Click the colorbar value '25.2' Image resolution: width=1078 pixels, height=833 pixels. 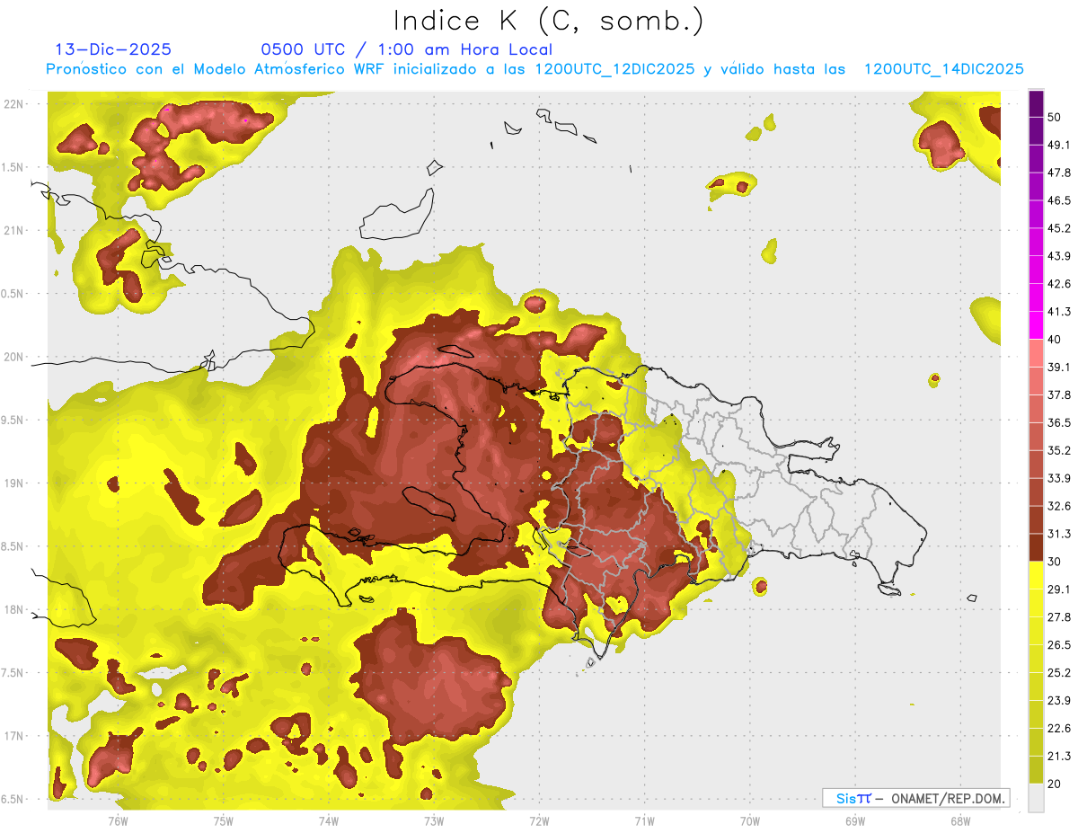point(1059,673)
